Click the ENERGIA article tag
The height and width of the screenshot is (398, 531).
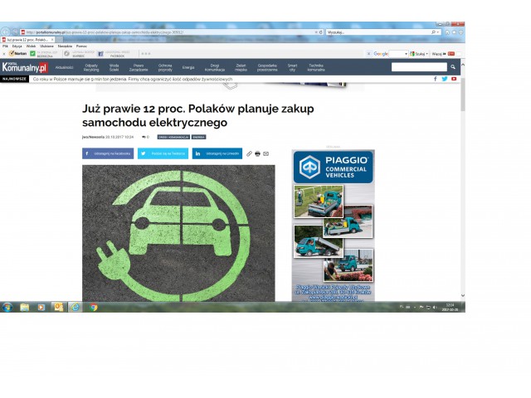199,136
